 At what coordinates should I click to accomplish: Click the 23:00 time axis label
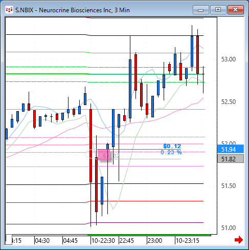click(155, 241)
